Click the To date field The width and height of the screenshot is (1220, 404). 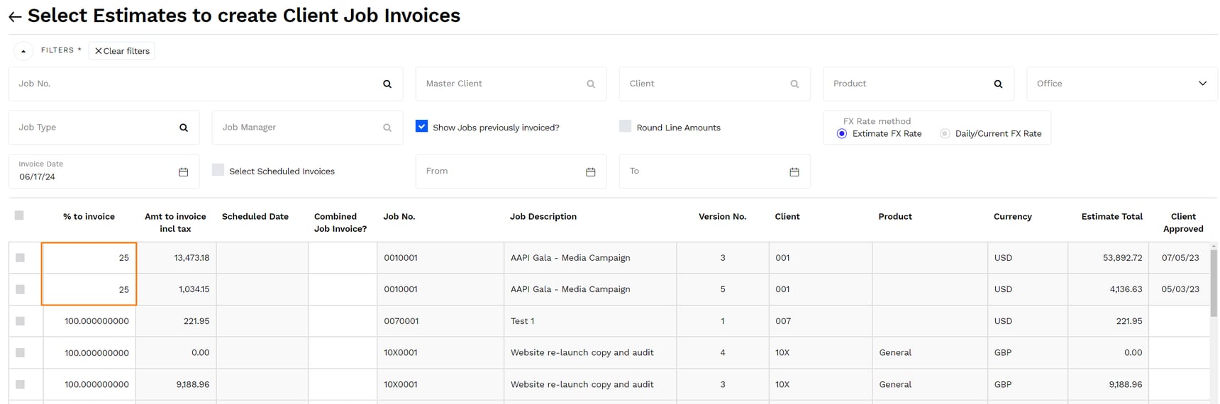(x=714, y=172)
